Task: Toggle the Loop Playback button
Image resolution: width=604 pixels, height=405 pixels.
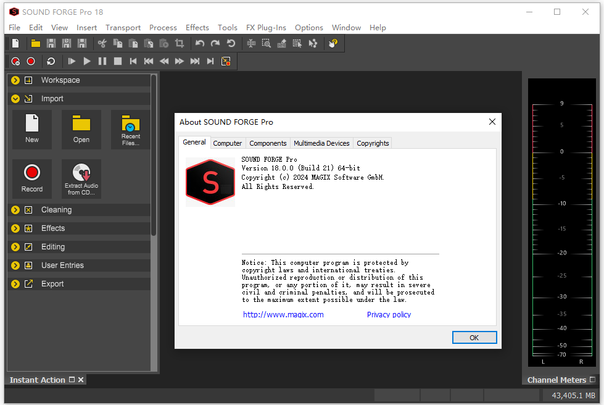Action: [51, 61]
